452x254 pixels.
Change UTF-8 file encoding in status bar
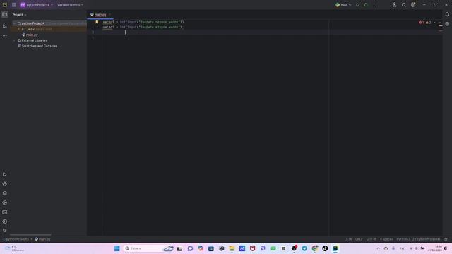point(371,239)
